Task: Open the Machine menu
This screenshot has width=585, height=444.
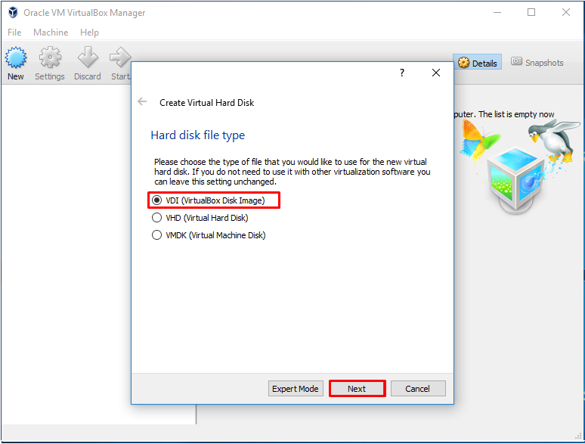Action: click(x=51, y=33)
